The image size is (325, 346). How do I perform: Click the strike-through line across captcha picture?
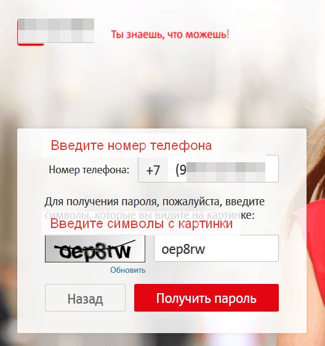pos(95,245)
